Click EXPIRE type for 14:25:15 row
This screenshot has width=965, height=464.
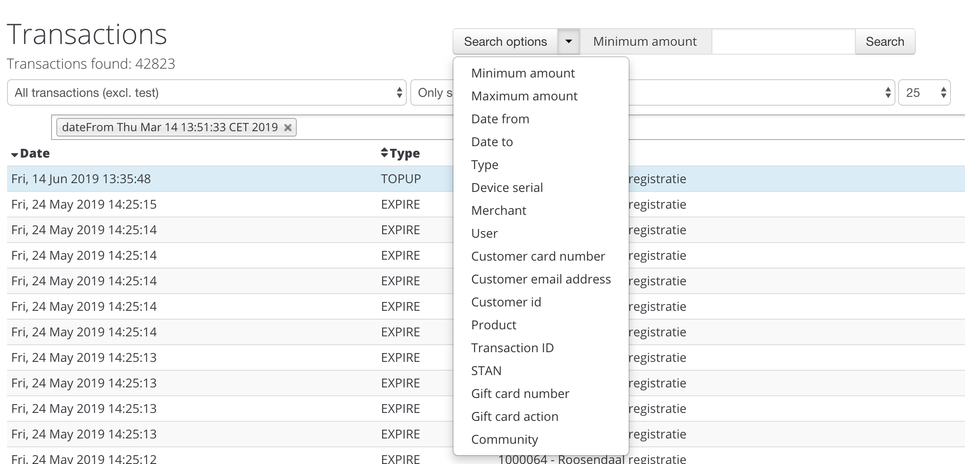click(401, 204)
